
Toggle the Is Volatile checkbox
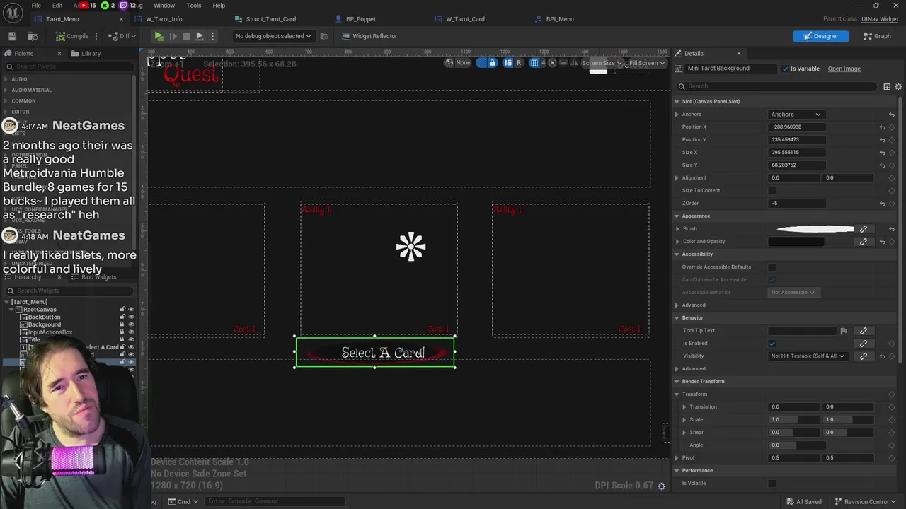pos(772,484)
